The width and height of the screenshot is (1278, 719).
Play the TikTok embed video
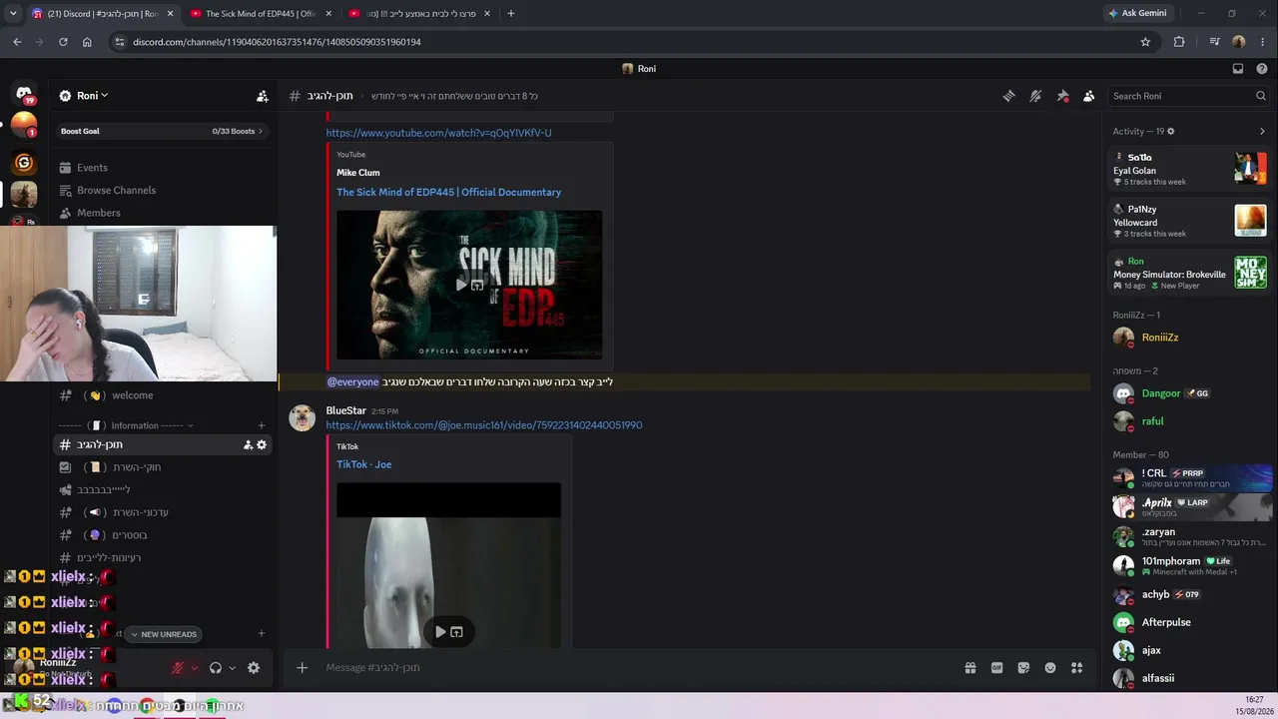[440, 632]
